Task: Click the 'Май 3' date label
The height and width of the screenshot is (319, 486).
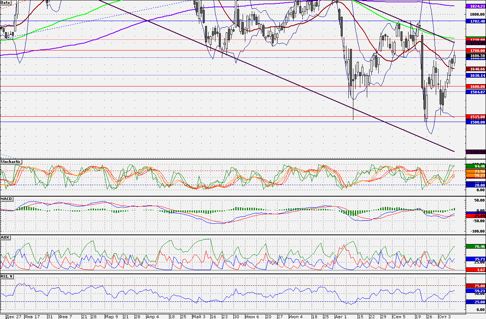Action: tap(199, 317)
